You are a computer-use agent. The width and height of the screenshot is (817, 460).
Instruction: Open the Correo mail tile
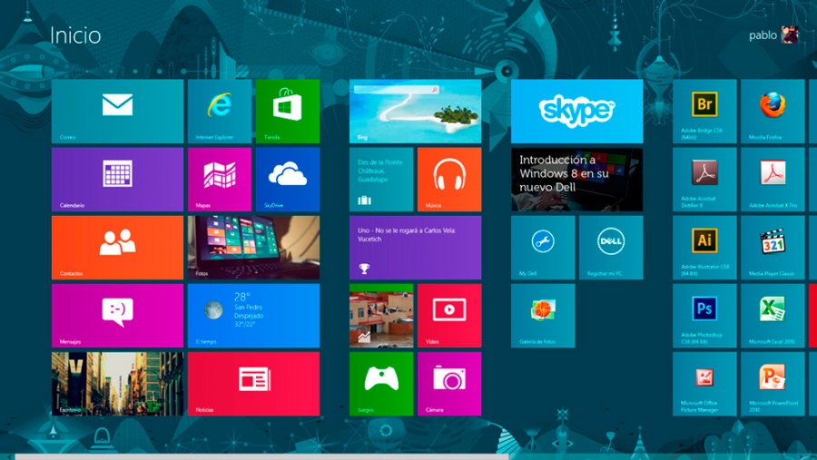coord(117,111)
